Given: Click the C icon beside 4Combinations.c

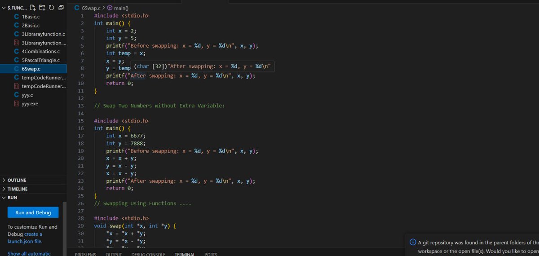Looking at the screenshot, I should pos(17,51).
